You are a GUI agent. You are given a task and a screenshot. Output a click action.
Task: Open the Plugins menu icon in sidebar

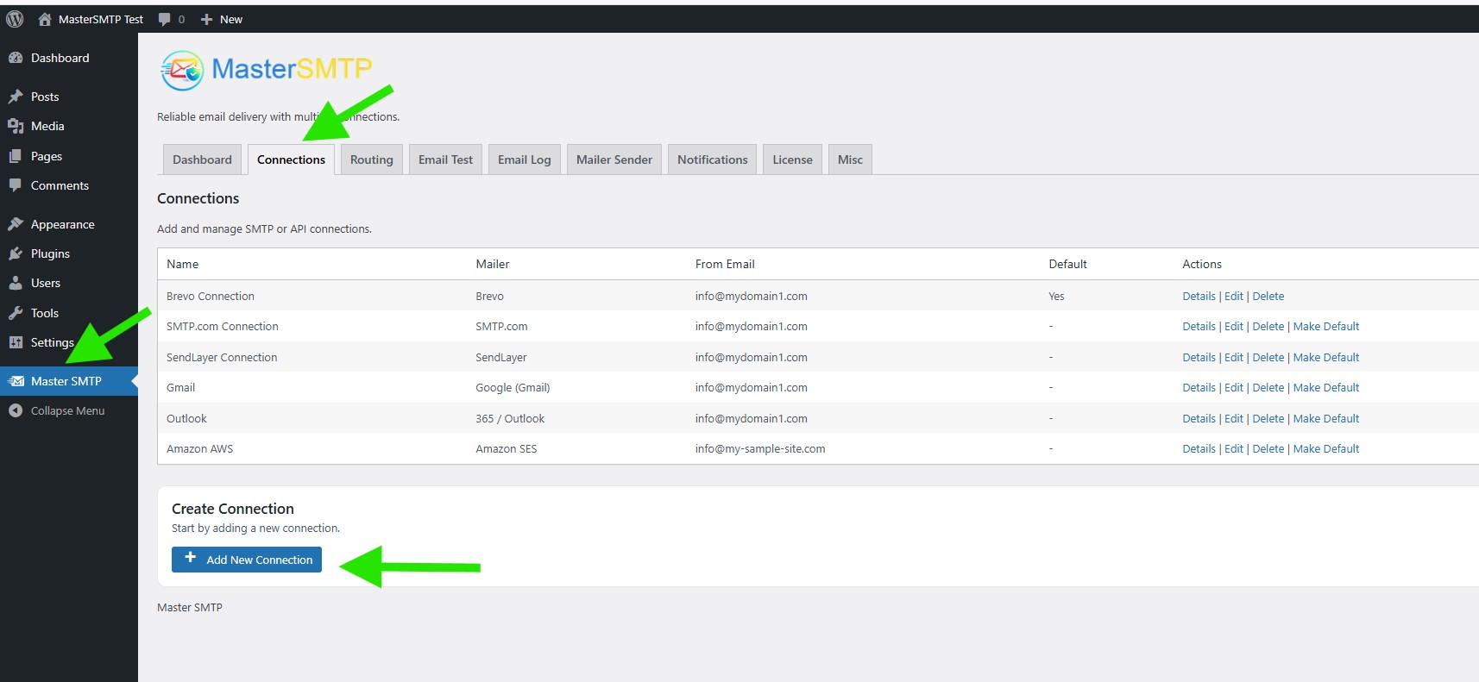click(16, 253)
